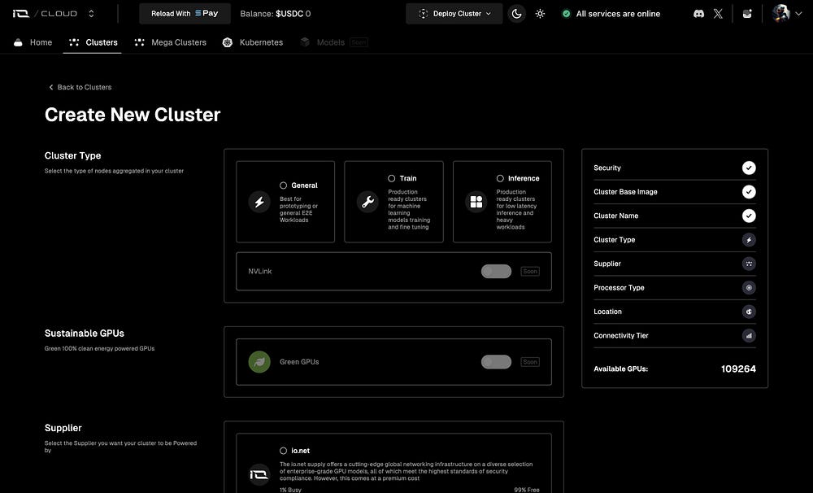
Task: Click All services are online text
Action: coord(618,14)
